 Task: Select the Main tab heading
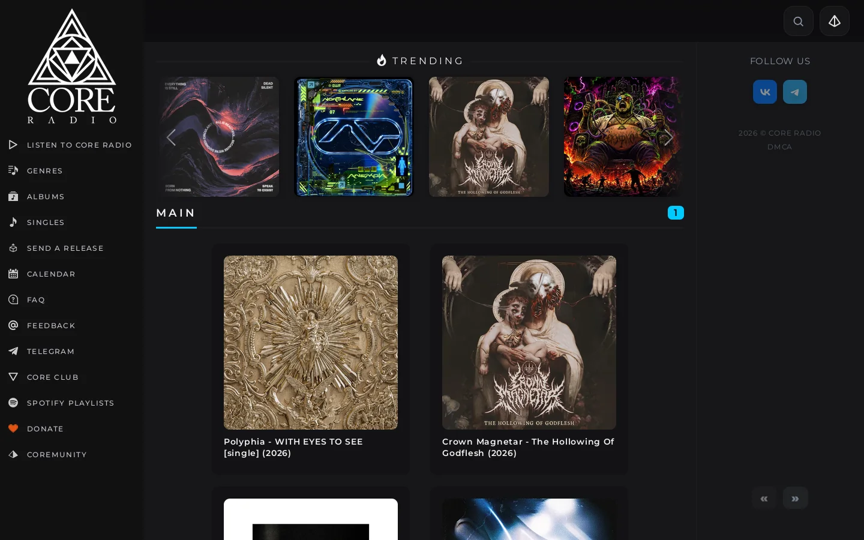176,213
